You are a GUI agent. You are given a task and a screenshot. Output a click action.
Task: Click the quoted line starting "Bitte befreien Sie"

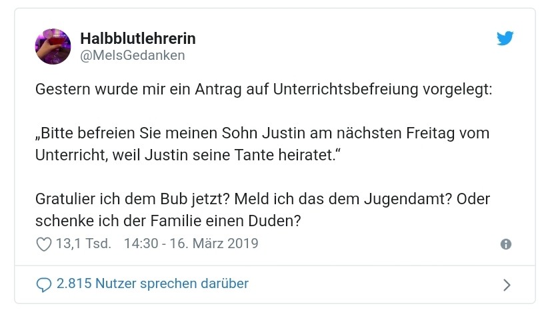click(x=262, y=133)
